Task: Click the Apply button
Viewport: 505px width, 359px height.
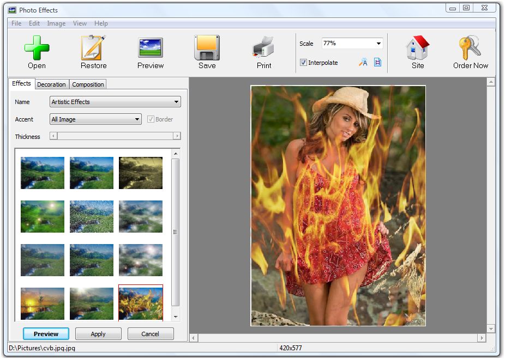Action: [x=98, y=334]
